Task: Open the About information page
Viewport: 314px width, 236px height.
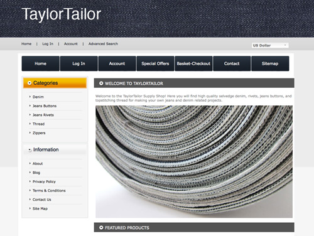Action: pyautogui.click(x=38, y=164)
